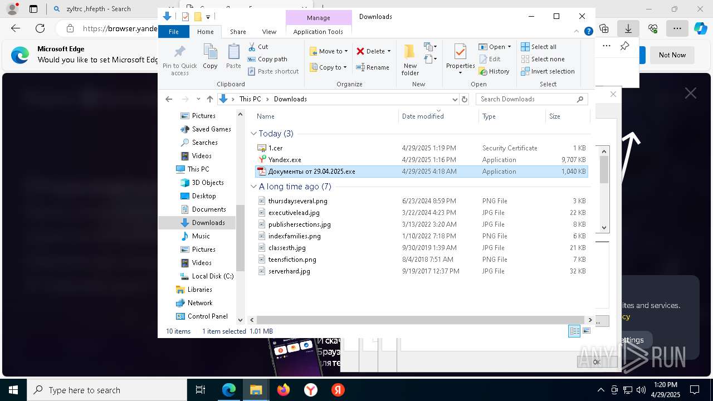Click the Explorer Help question mark icon
Viewport: 713px width, 401px height.
[x=588, y=32]
